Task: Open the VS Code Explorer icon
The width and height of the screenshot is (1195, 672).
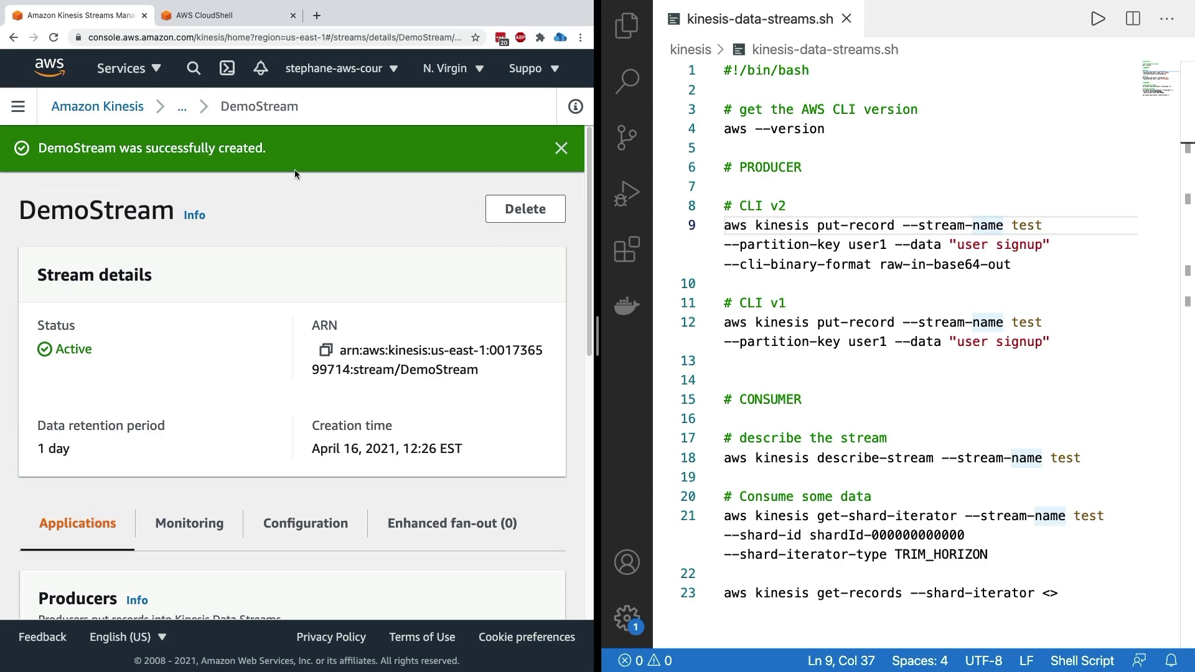Action: pos(627,26)
